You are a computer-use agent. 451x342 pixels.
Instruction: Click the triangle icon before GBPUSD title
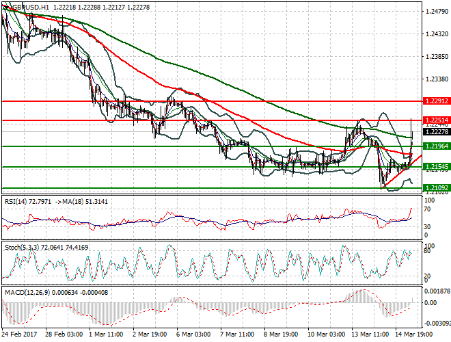pyautogui.click(x=4, y=6)
